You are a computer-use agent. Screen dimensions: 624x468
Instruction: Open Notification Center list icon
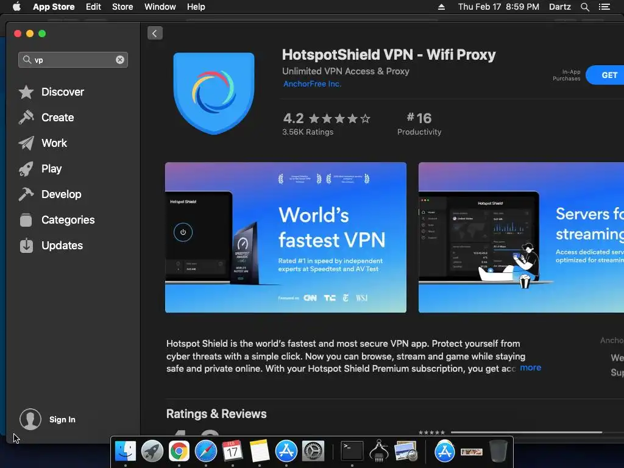click(x=604, y=7)
